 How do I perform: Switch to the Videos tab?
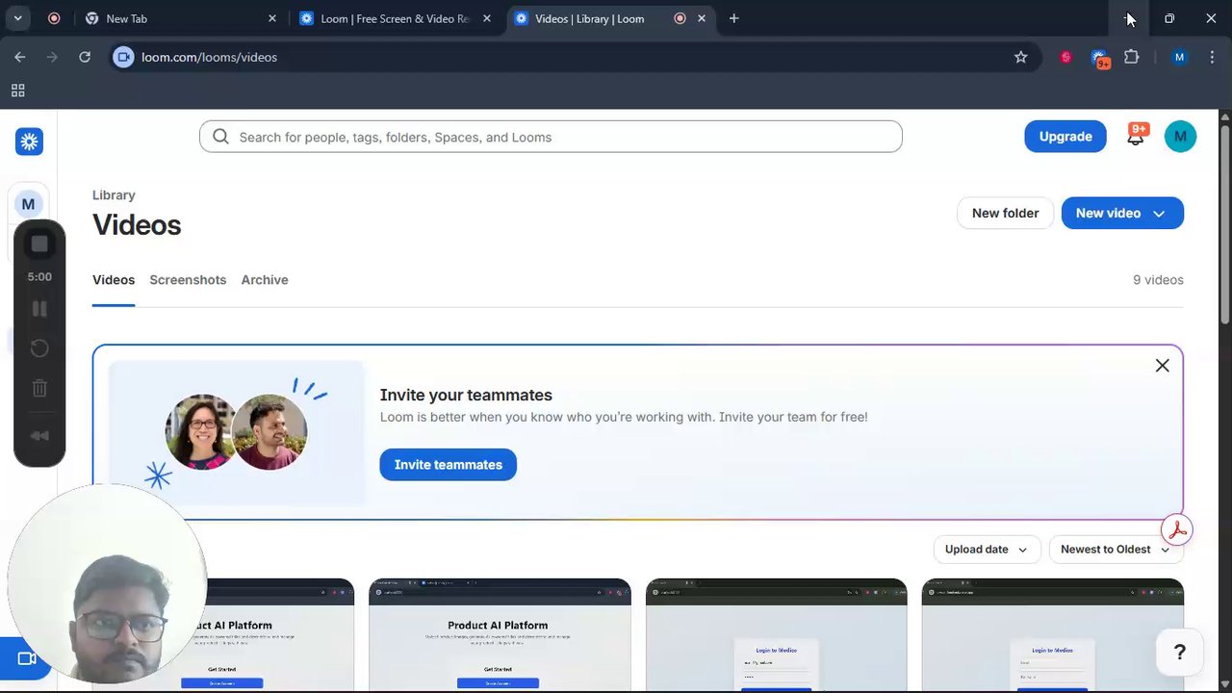114,280
